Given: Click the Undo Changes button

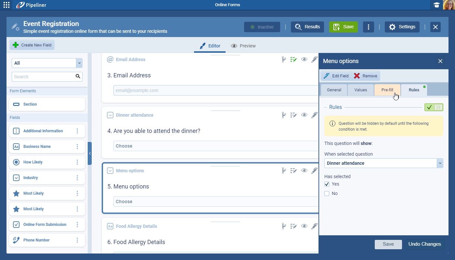Looking at the screenshot, I should point(424,244).
